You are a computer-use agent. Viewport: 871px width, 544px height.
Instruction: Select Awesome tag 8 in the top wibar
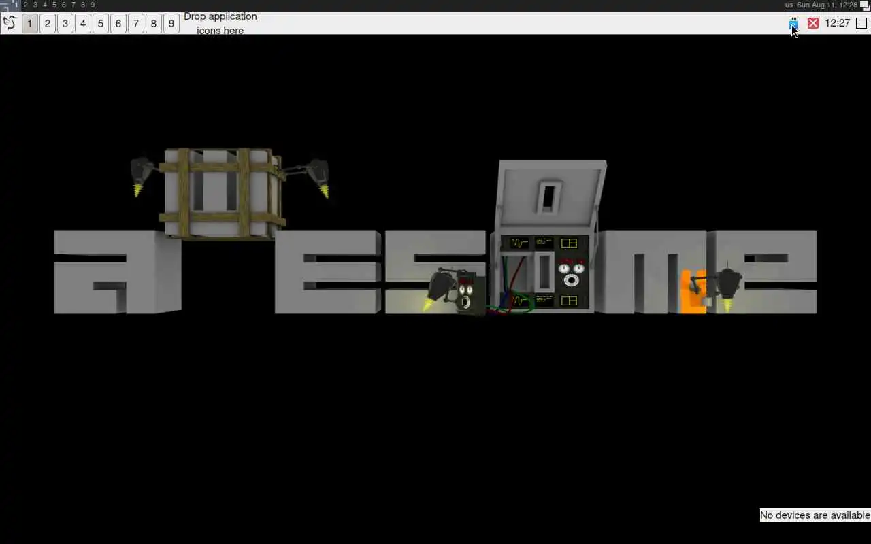(x=83, y=5)
